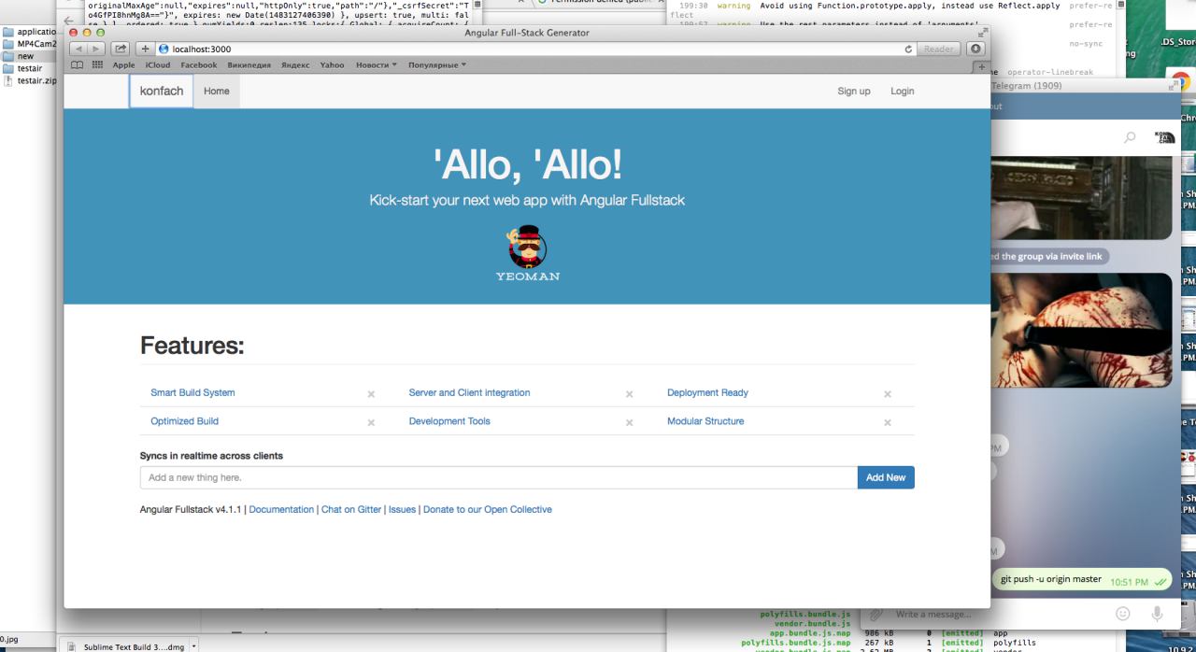Image resolution: width=1196 pixels, height=652 pixels.
Task: Remove the Modular Structure item
Action: 887,422
